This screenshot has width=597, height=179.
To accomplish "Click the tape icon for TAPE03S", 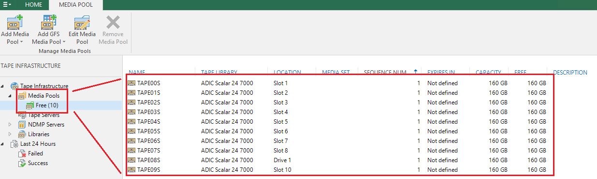I will click(x=131, y=112).
